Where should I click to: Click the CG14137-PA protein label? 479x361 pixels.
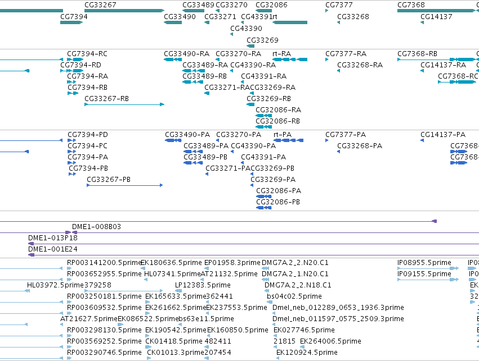tap(443, 135)
